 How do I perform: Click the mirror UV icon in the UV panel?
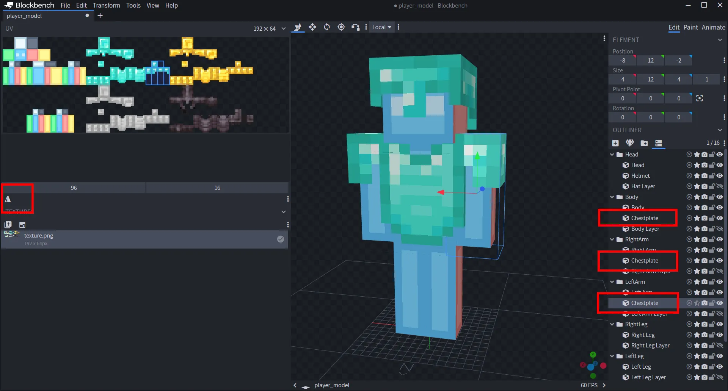tap(8, 200)
